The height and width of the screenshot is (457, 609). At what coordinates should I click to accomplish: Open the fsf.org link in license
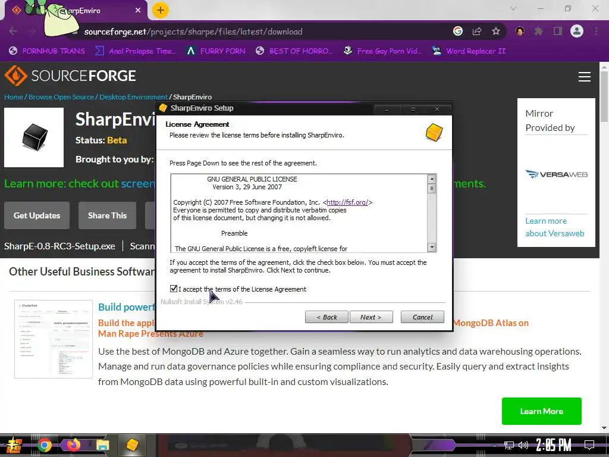347,202
